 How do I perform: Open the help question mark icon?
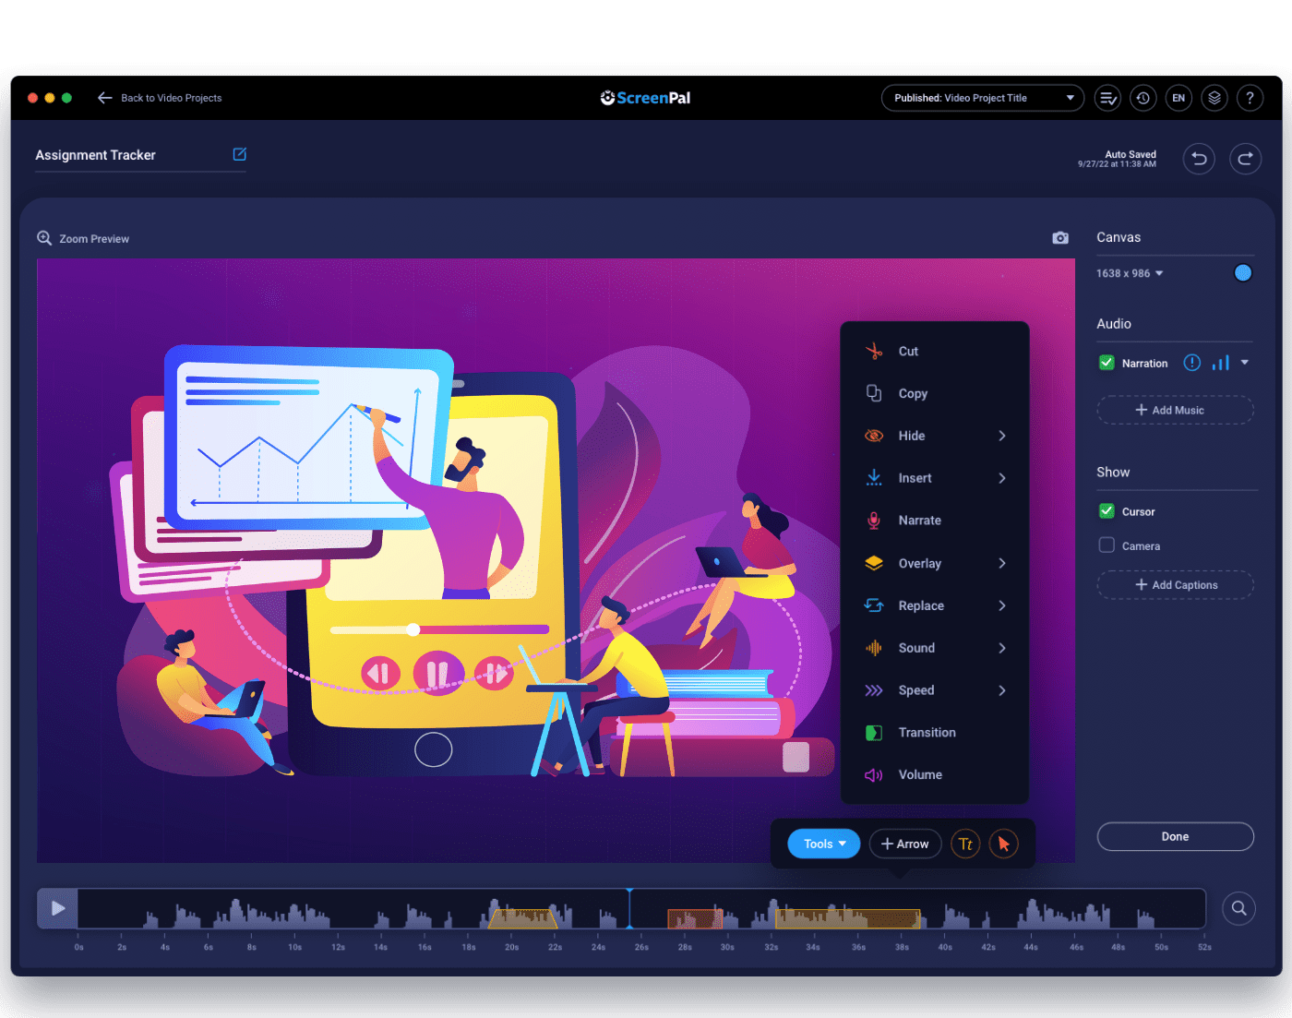[1250, 97]
